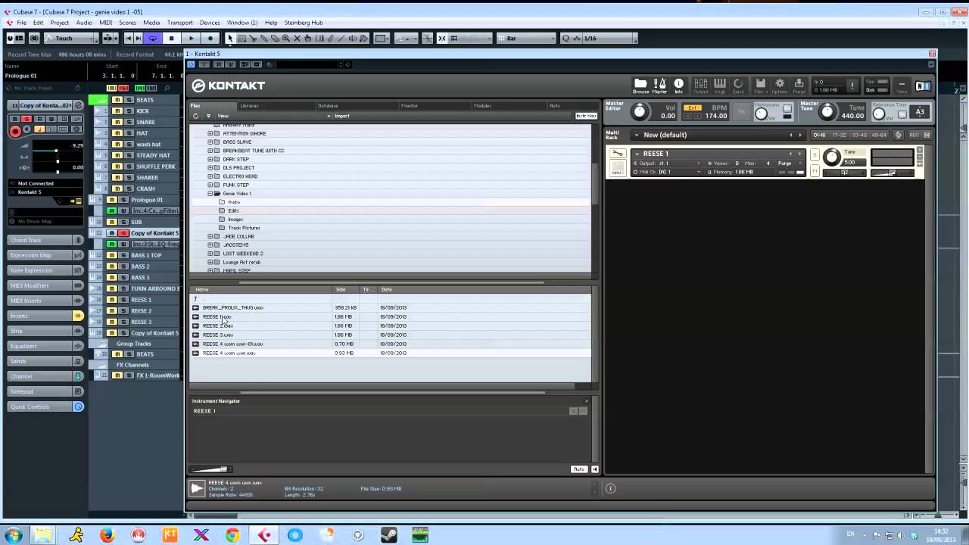Open the Equalizers inspector section
The image size is (969, 545).
pos(45,346)
